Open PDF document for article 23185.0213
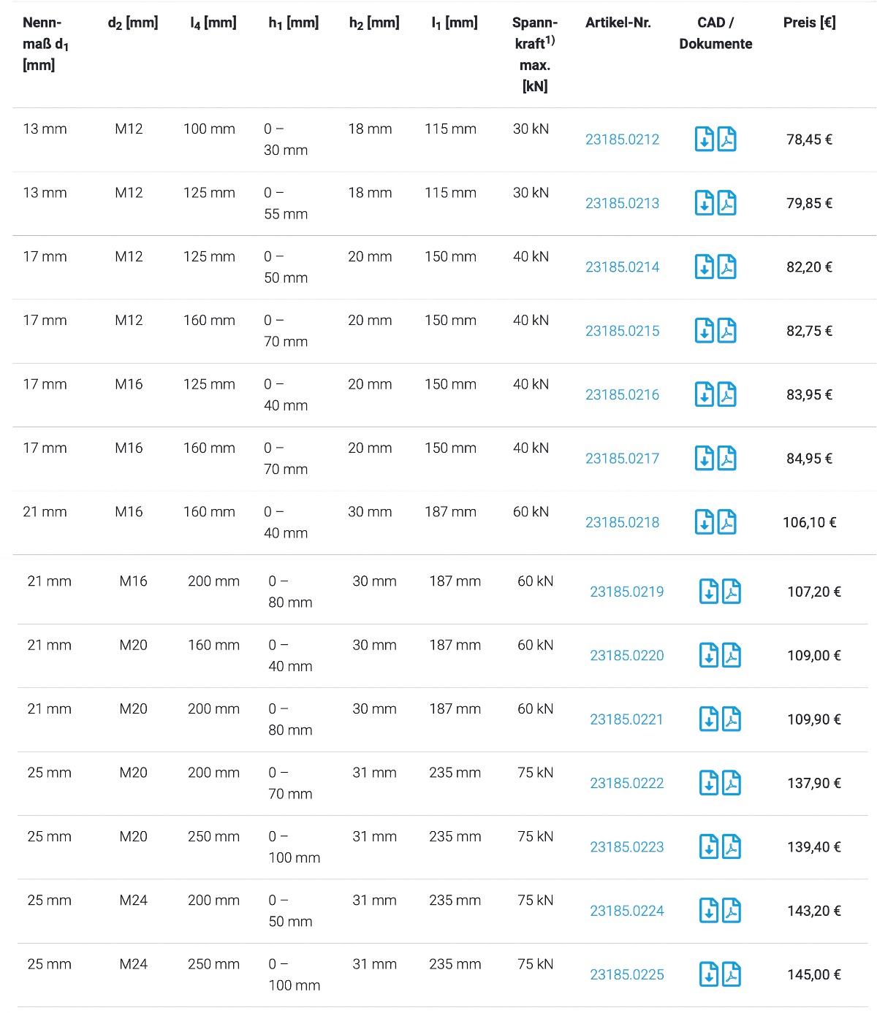Image resolution: width=877 pixels, height=1013 pixels. (726, 203)
